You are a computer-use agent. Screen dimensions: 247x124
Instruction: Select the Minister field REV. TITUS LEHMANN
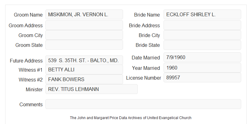91,89
